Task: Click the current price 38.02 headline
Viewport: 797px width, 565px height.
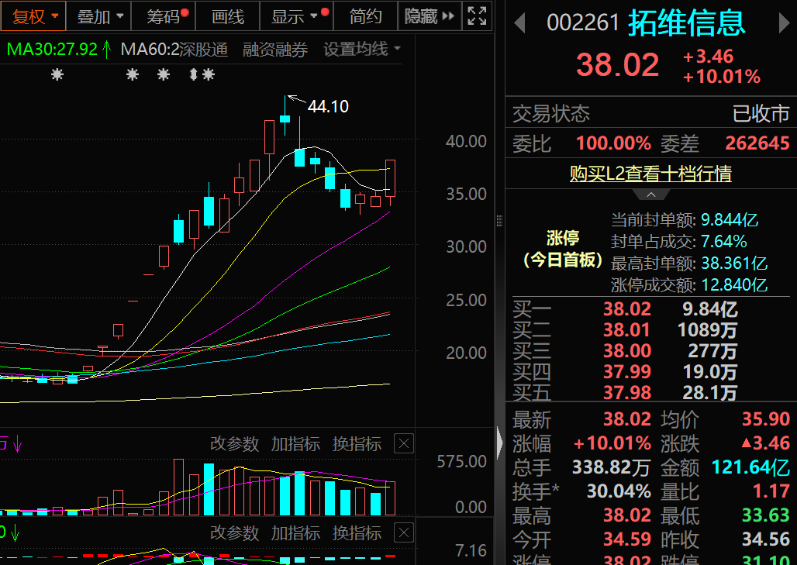Action: point(618,65)
